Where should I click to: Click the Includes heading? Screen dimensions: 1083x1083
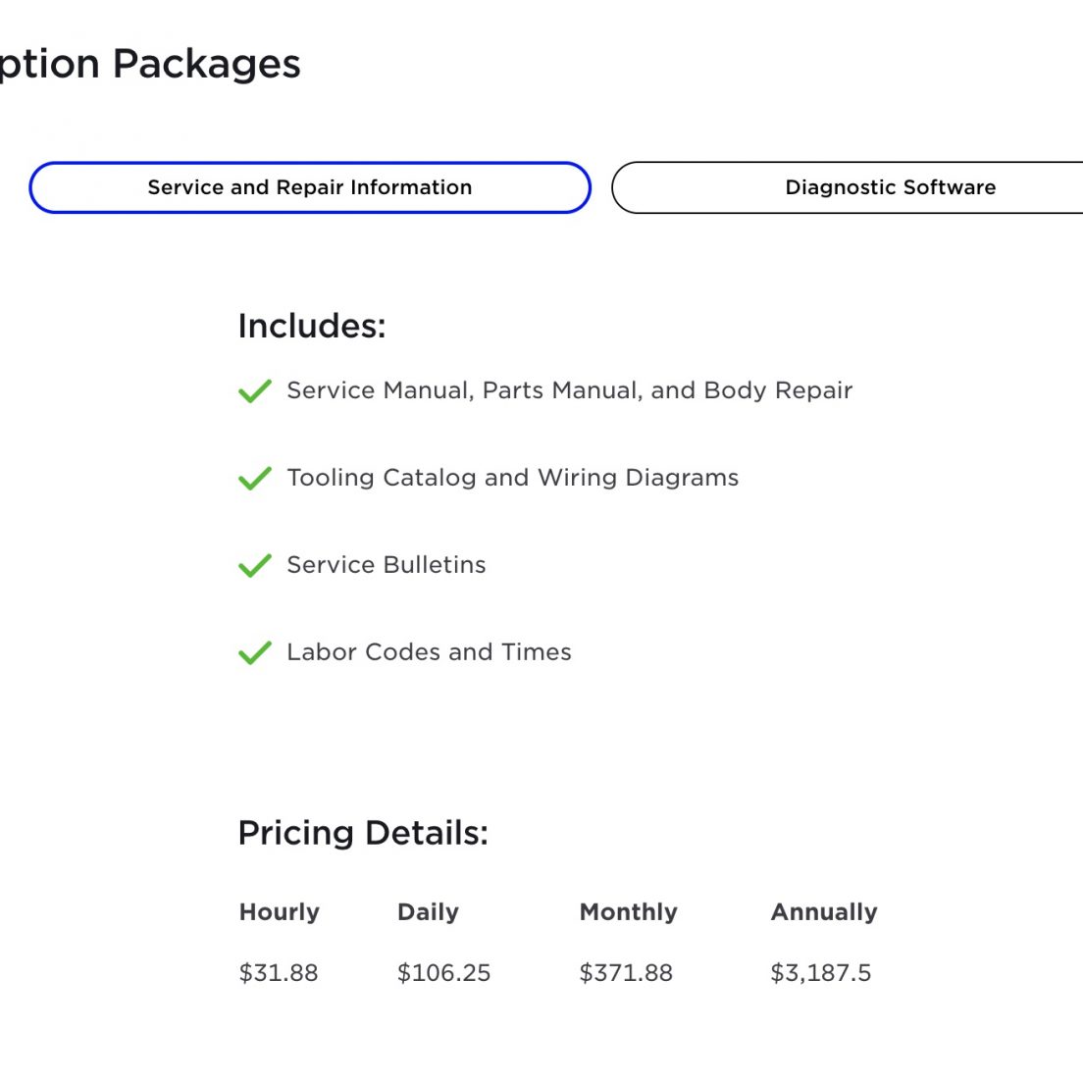tap(312, 326)
